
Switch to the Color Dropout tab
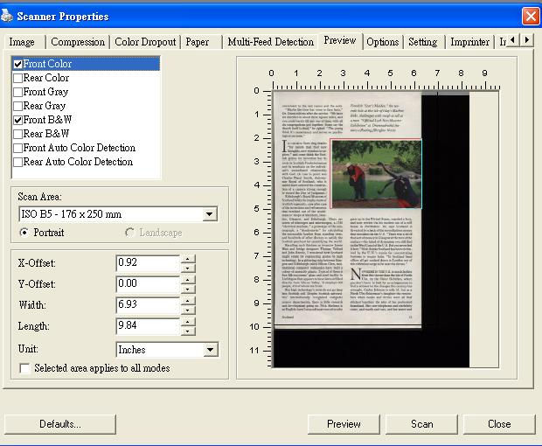point(145,42)
